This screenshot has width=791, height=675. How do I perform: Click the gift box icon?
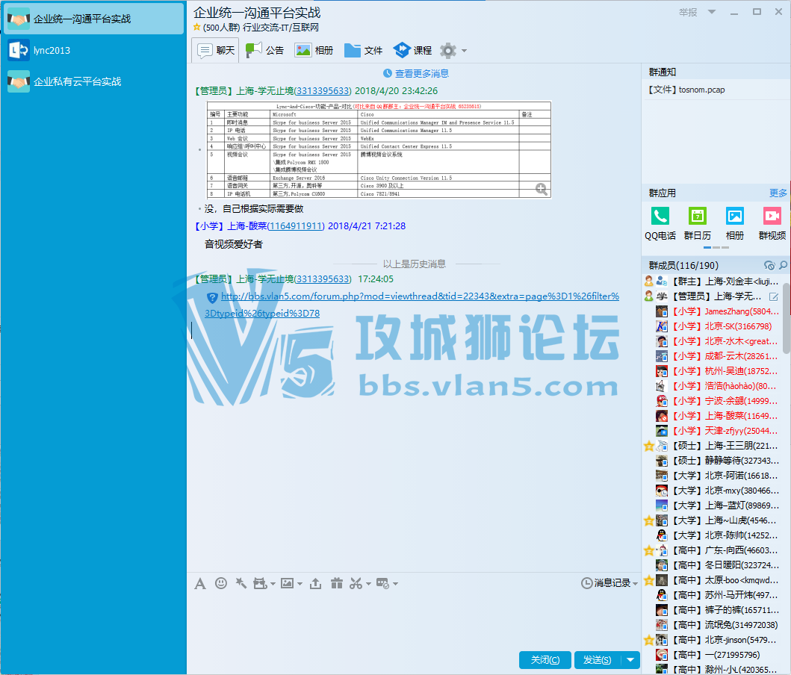pos(336,583)
